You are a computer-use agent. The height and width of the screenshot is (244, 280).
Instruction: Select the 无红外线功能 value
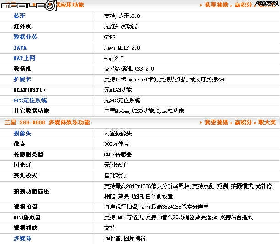(x=121, y=27)
